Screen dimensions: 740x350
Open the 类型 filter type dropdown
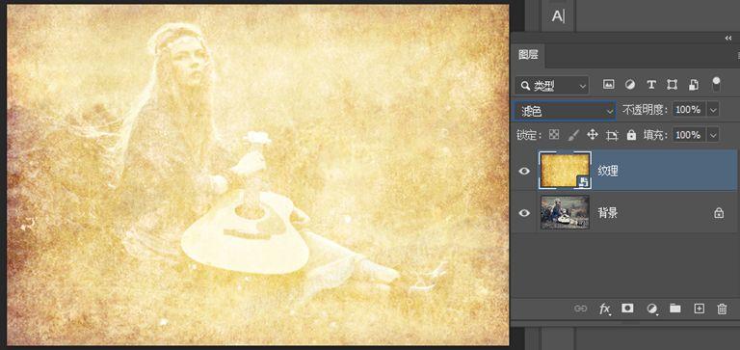click(x=552, y=86)
